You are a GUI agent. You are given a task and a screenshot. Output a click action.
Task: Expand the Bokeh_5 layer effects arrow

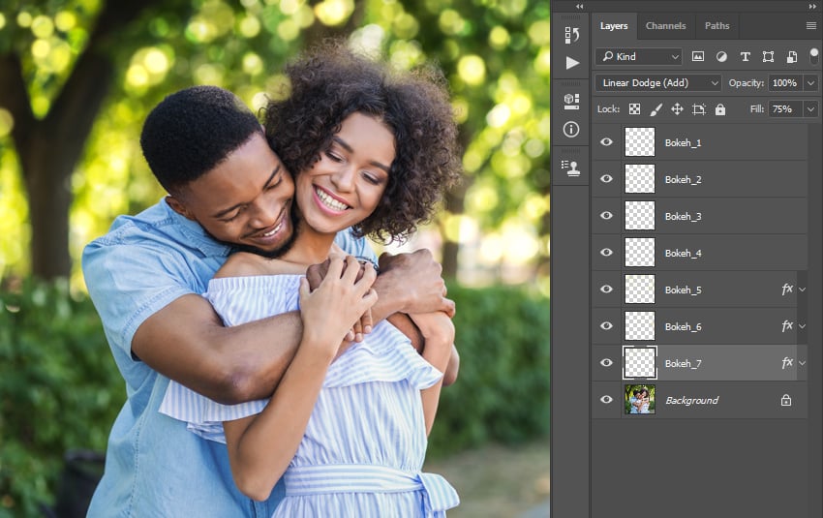[802, 289]
